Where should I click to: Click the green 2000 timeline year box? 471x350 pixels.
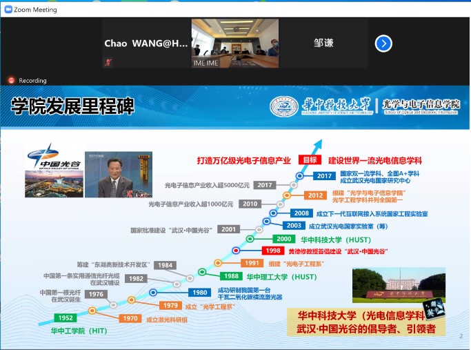click(x=284, y=239)
